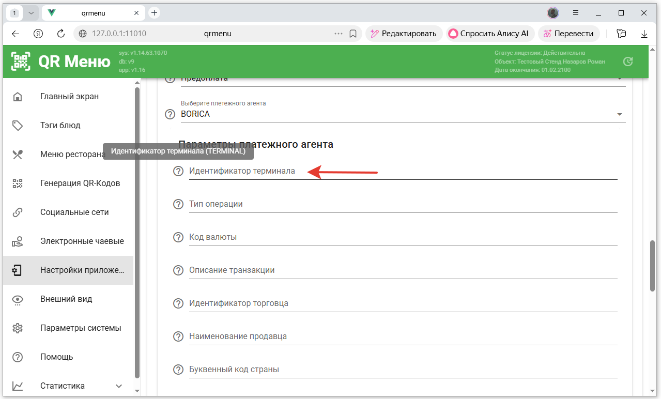Open the browser tab list chevron

click(x=31, y=13)
